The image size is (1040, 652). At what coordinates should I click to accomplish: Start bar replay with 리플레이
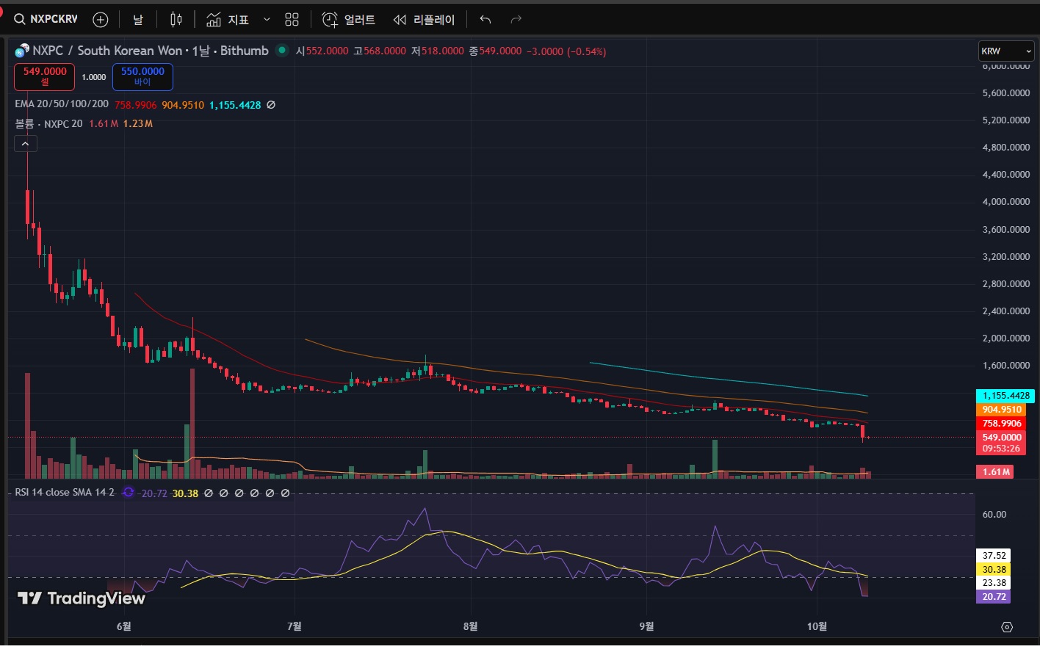pyautogui.click(x=424, y=20)
